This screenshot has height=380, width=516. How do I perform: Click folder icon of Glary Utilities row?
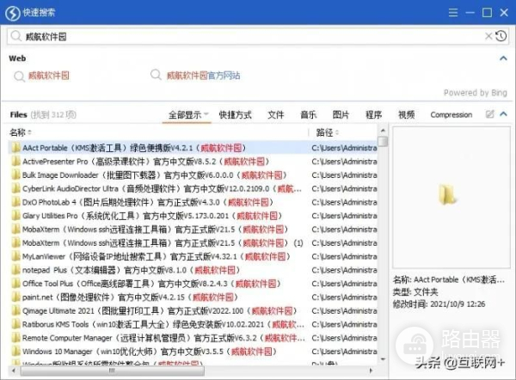coord(15,216)
